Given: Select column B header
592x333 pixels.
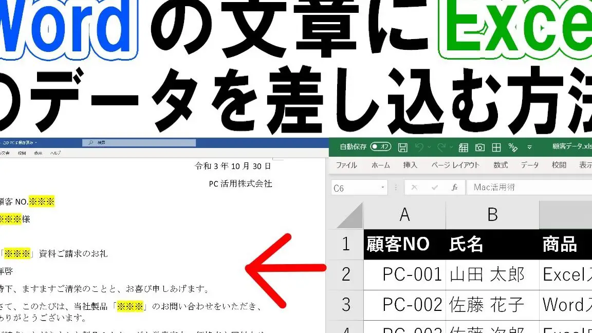Looking at the screenshot, I should [492, 215].
